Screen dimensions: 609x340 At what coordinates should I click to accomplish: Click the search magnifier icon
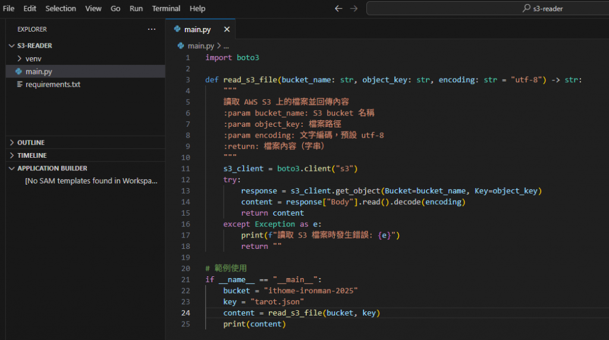point(526,8)
